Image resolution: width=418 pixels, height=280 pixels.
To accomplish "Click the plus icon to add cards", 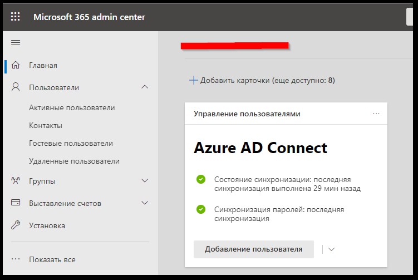I will pyautogui.click(x=194, y=80).
